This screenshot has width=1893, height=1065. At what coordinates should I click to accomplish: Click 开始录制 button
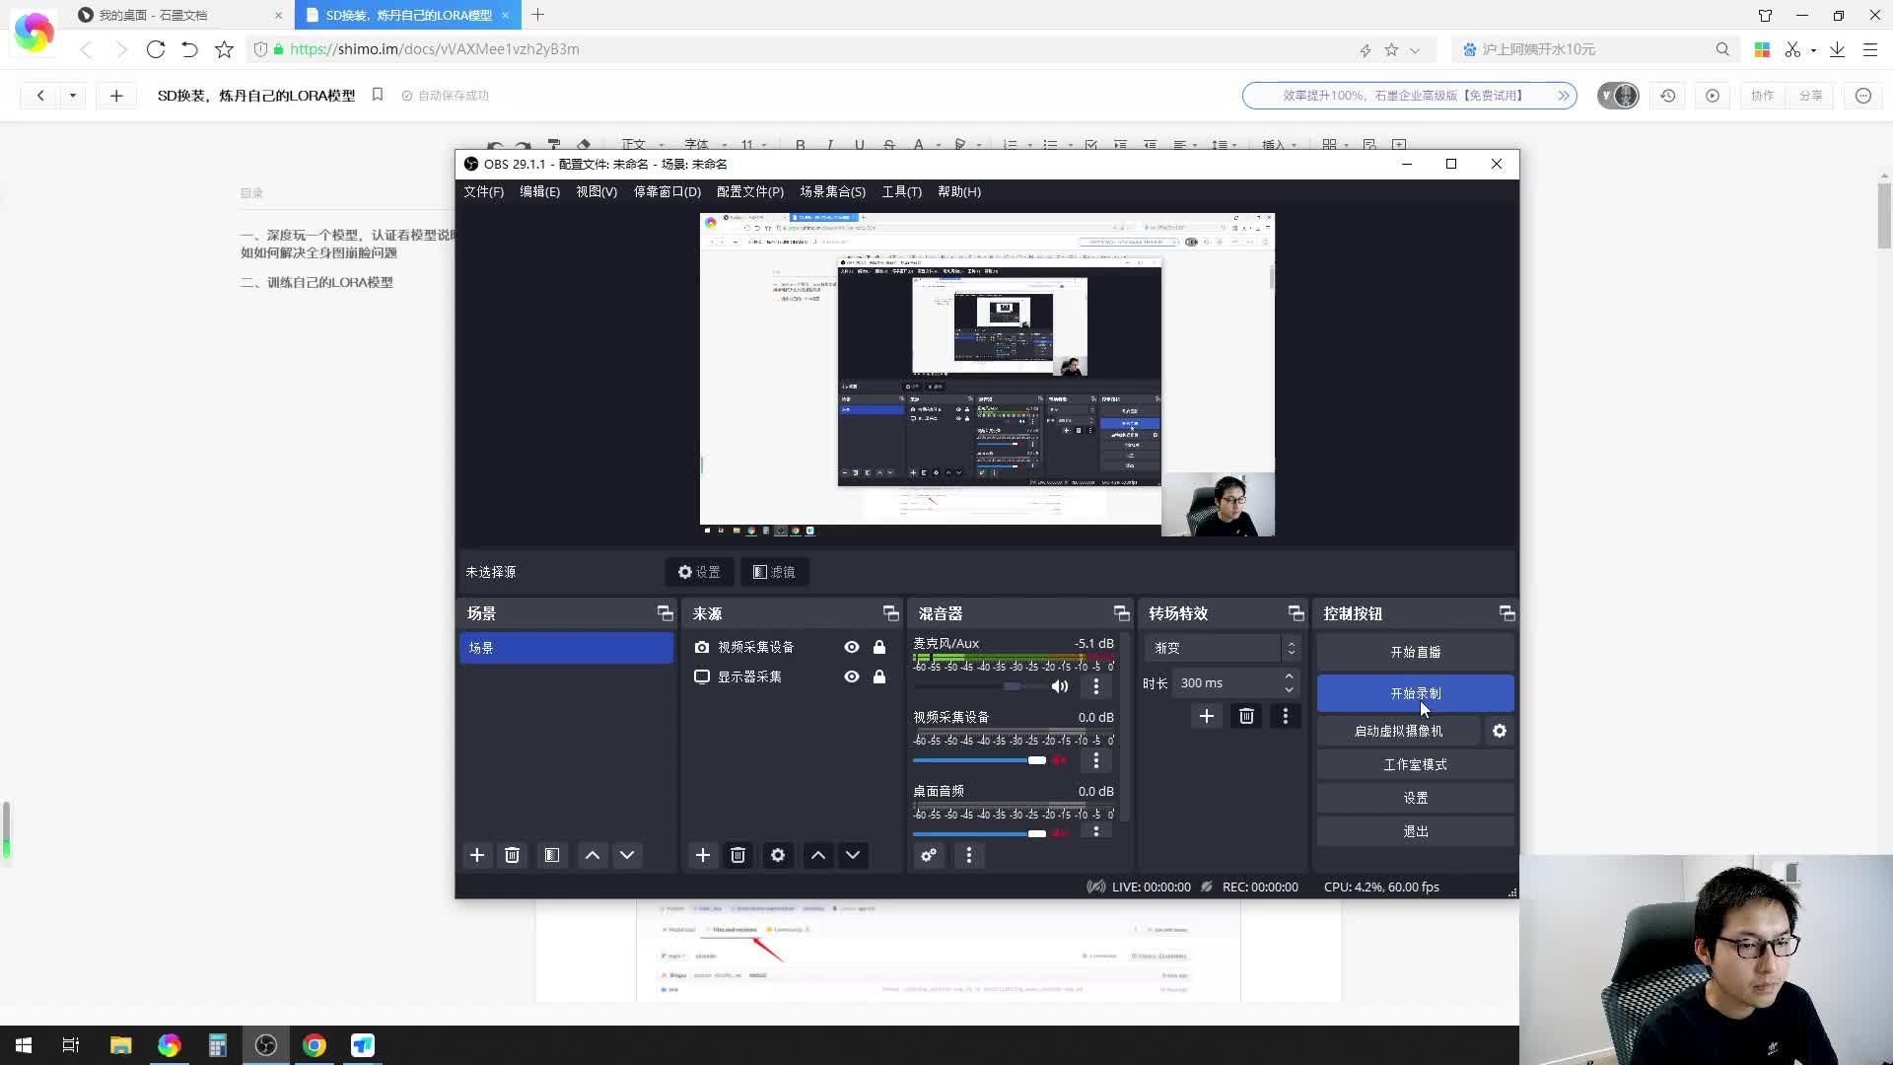1416,693
